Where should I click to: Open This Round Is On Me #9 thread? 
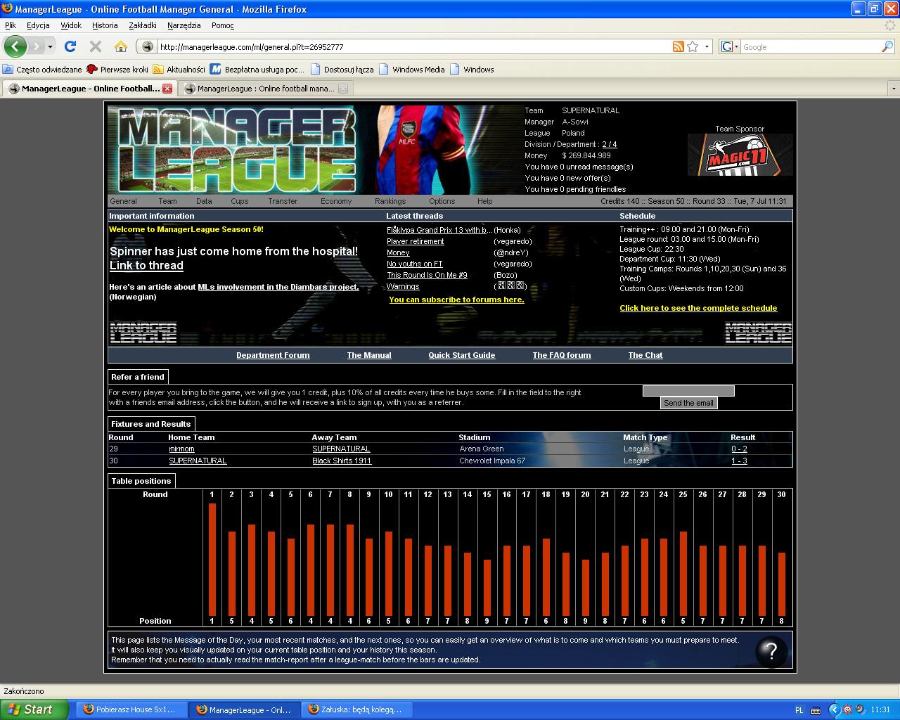tap(427, 275)
